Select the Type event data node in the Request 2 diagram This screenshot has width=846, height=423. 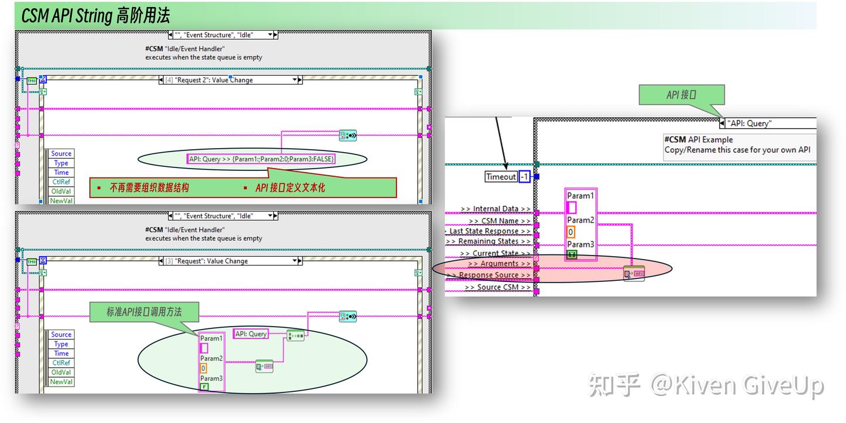tap(61, 163)
